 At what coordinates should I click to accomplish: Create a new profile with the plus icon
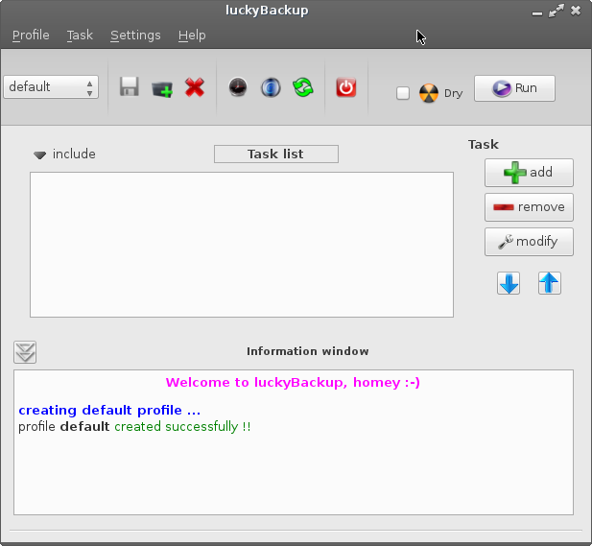pos(162,88)
